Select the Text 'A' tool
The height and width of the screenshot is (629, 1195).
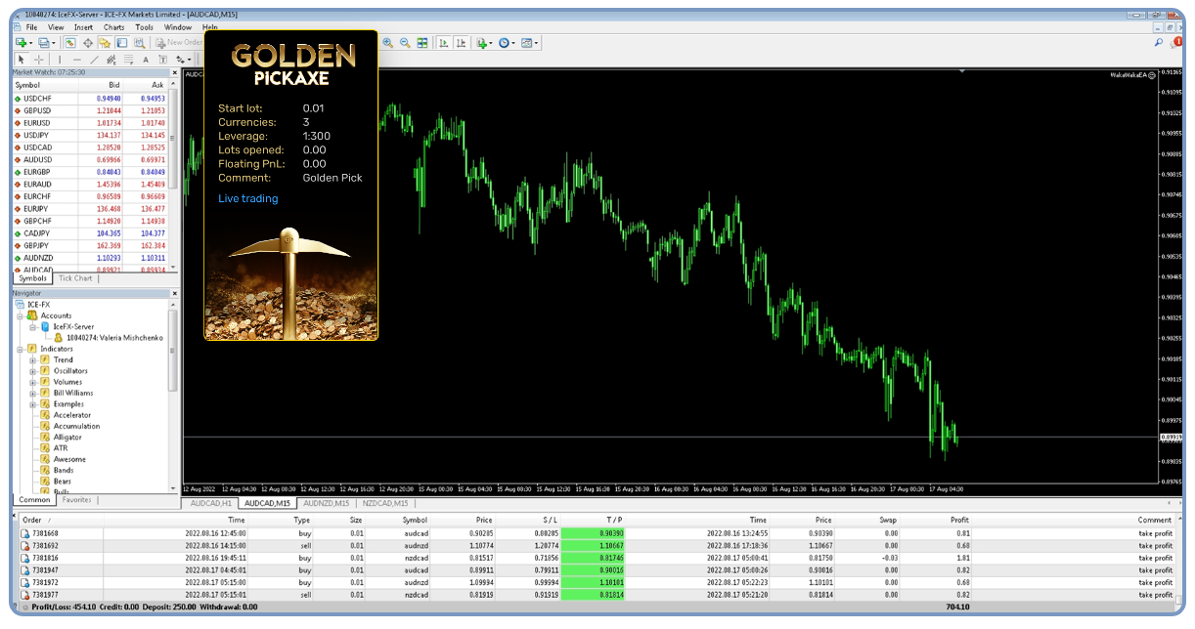point(146,60)
